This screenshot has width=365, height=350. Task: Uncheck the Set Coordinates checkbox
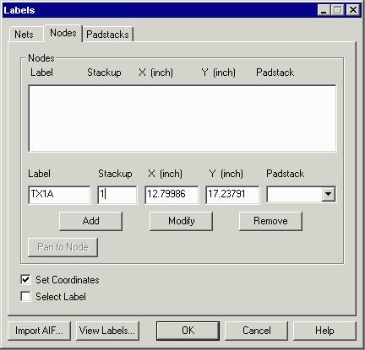25,280
